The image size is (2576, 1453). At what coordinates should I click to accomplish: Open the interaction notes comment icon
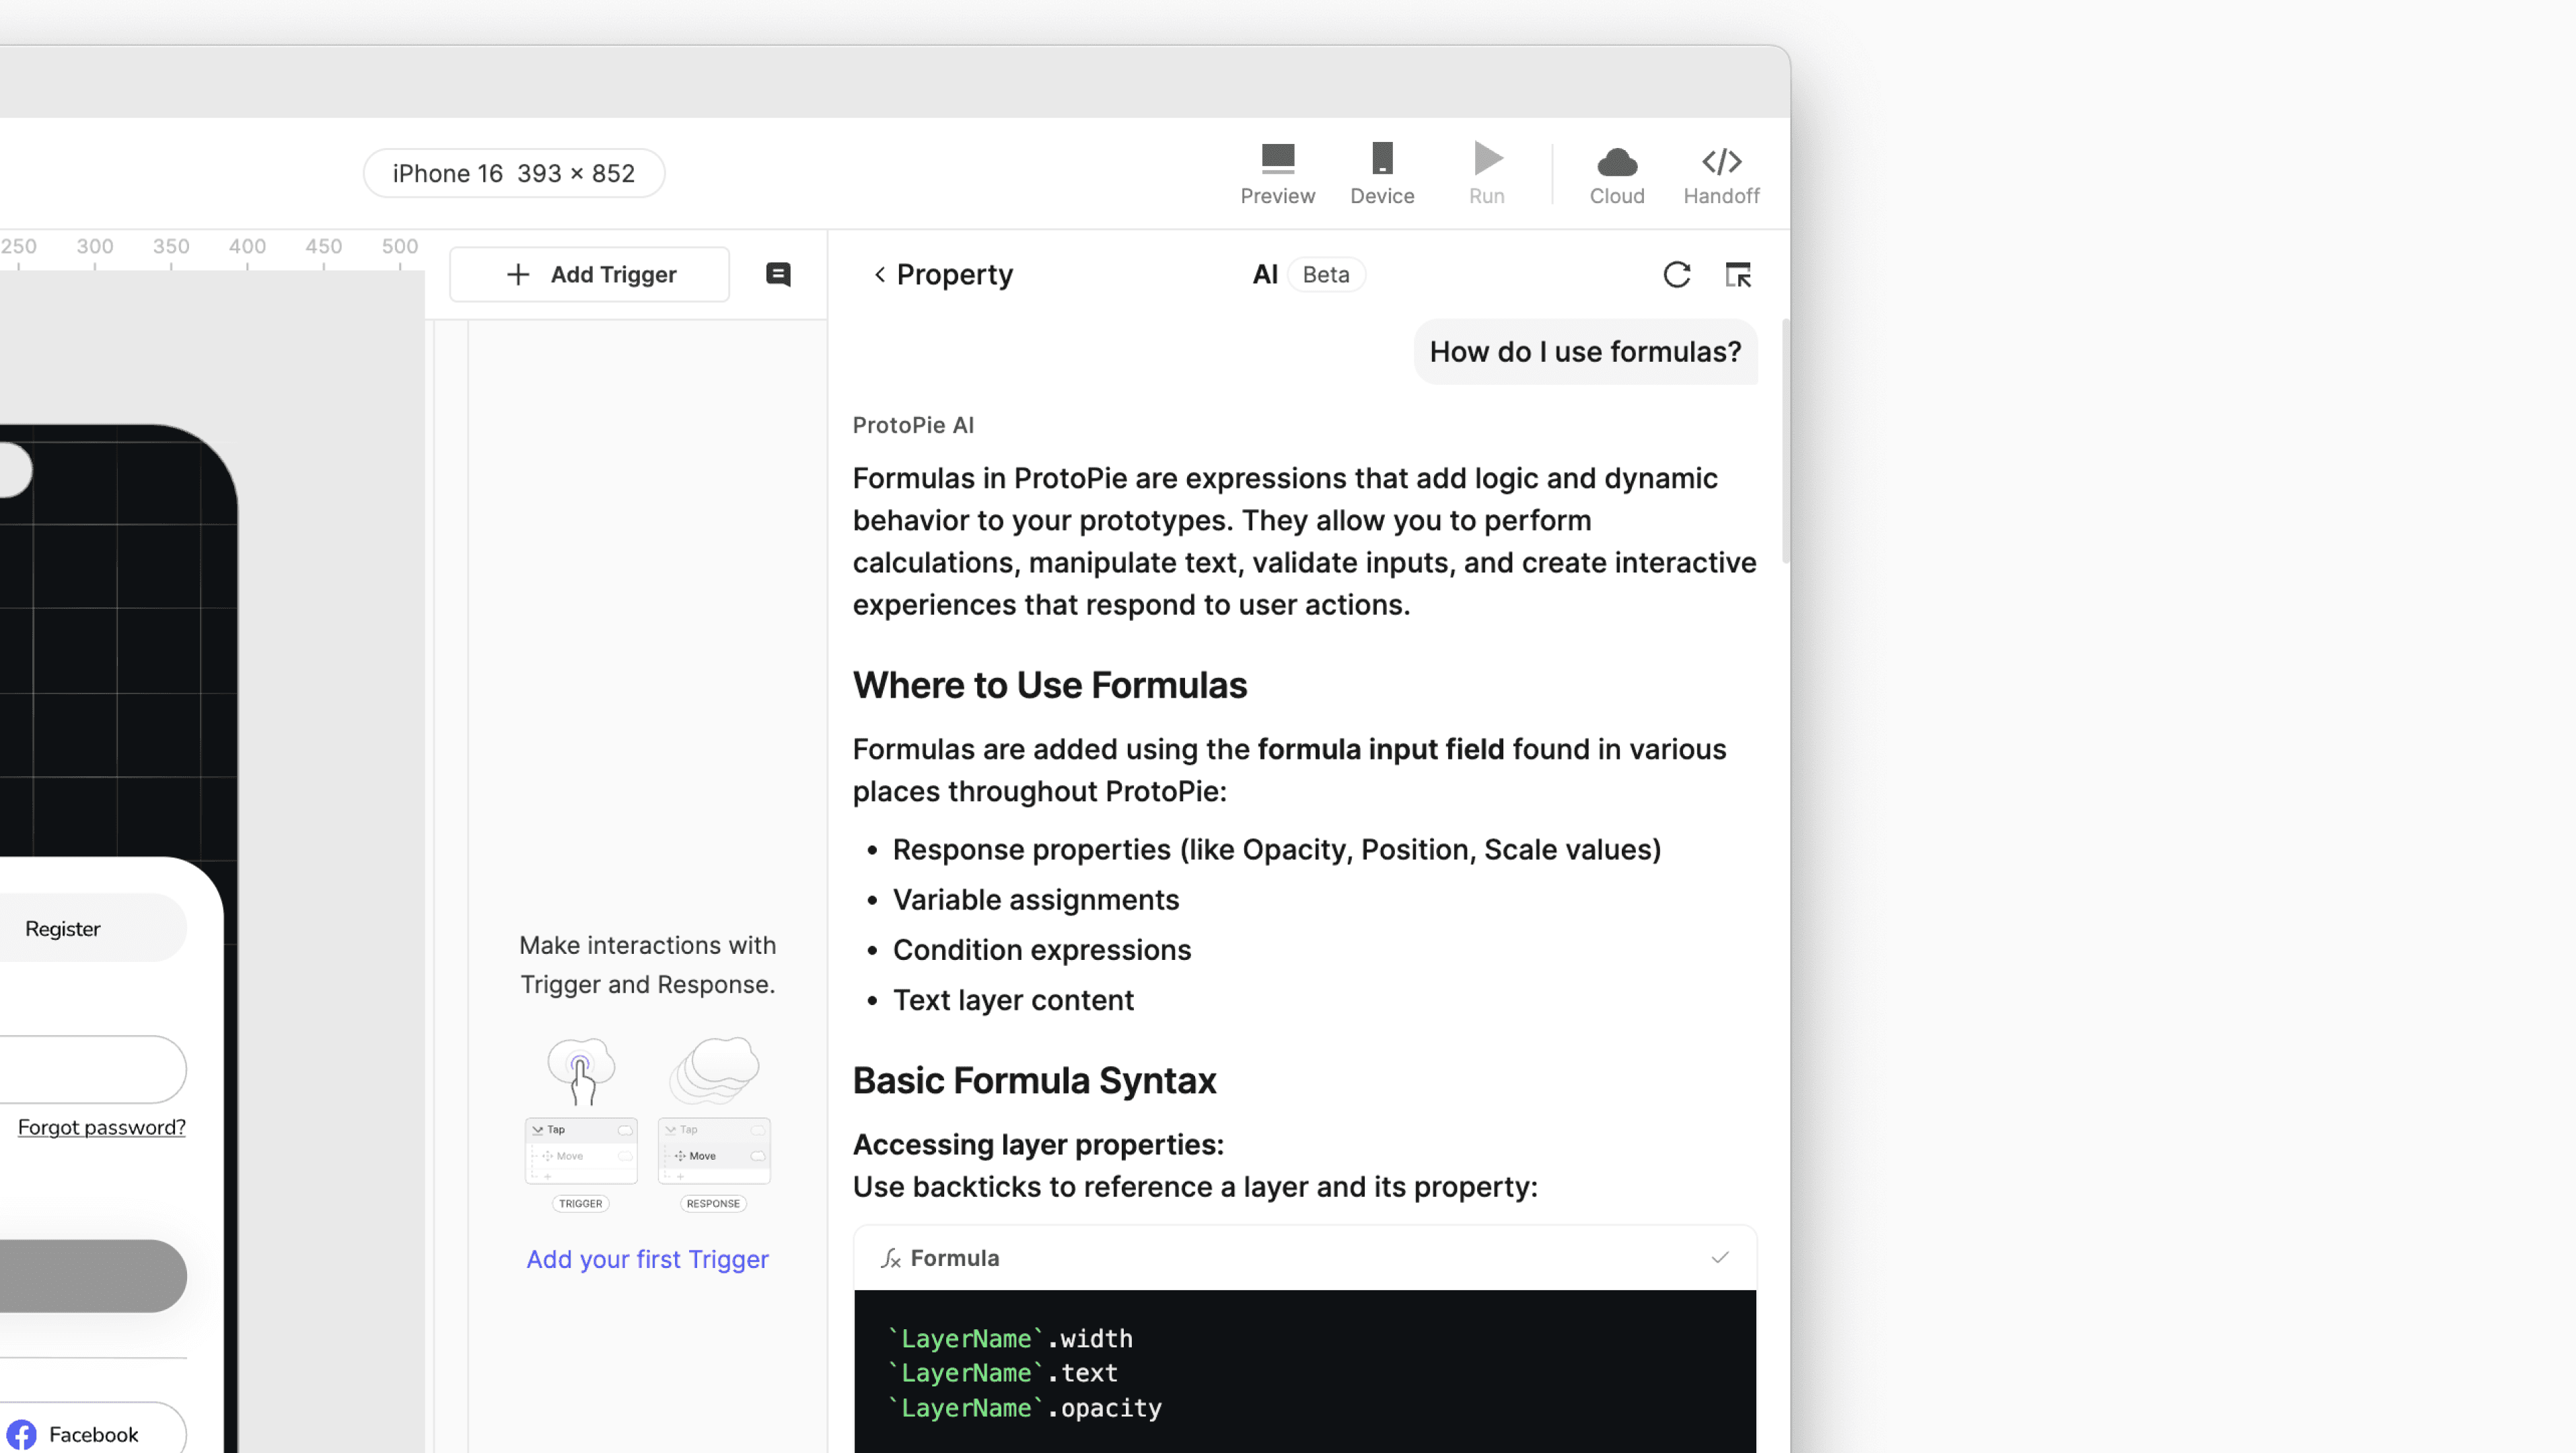pos(778,275)
